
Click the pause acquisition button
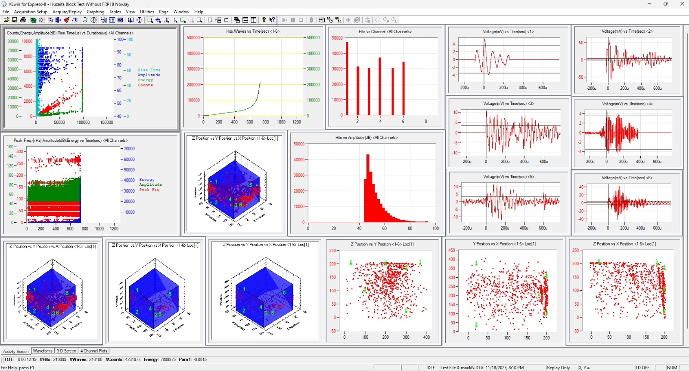coord(293,20)
